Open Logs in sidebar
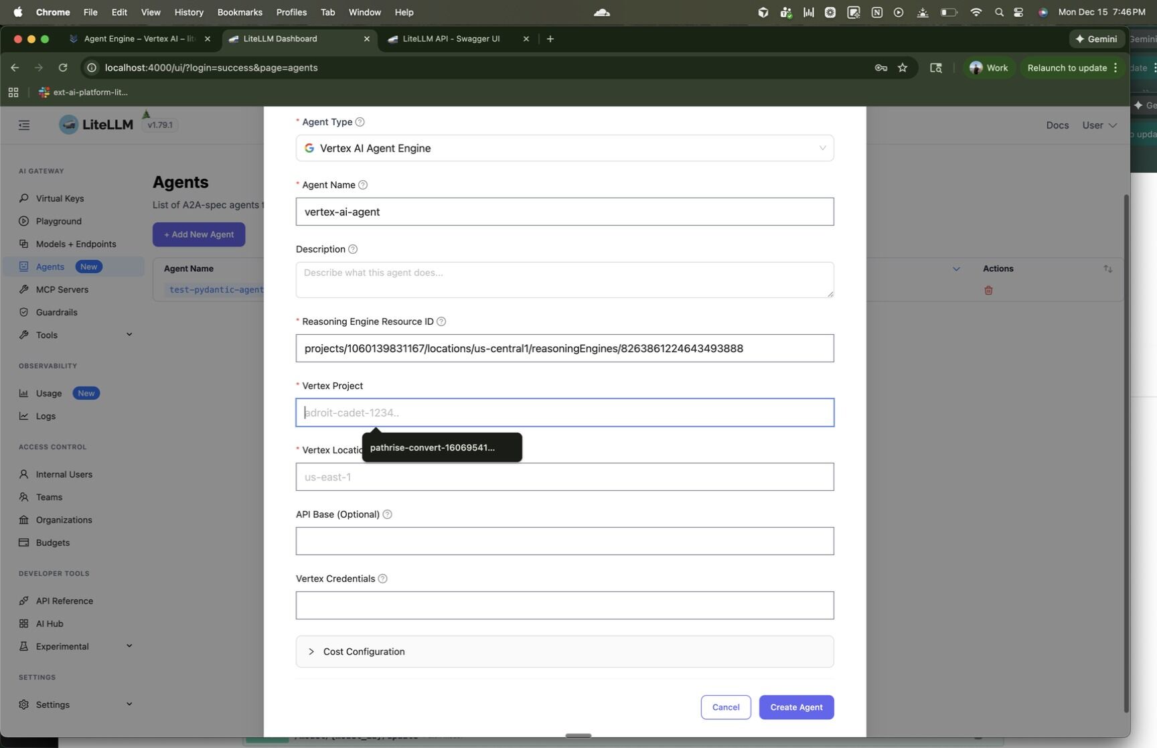 pyautogui.click(x=46, y=416)
